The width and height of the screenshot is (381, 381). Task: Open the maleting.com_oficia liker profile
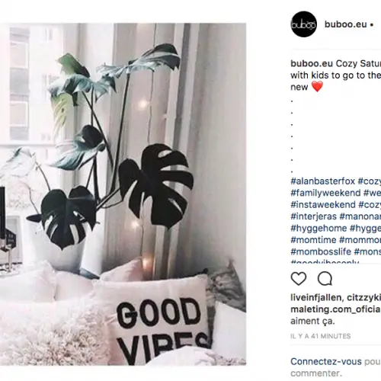pos(335,309)
